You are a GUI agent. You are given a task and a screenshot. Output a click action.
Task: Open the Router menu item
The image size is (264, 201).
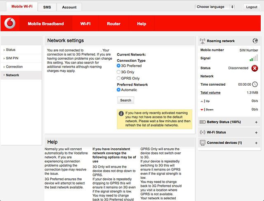[x=113, y=24]
